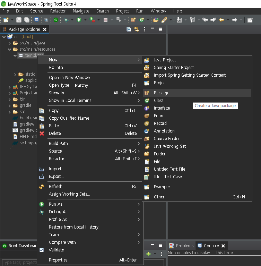Select the HELP.md file in tree
This screenshot has height=266, width=261.
25,137
